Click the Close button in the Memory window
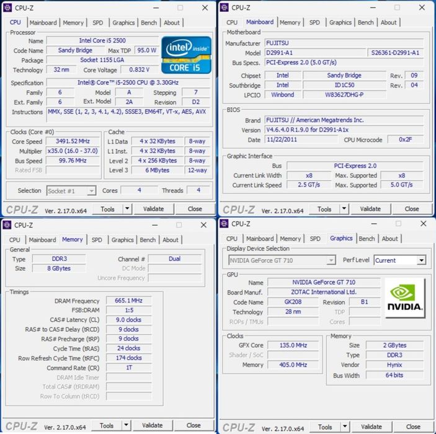 (194, 425)
